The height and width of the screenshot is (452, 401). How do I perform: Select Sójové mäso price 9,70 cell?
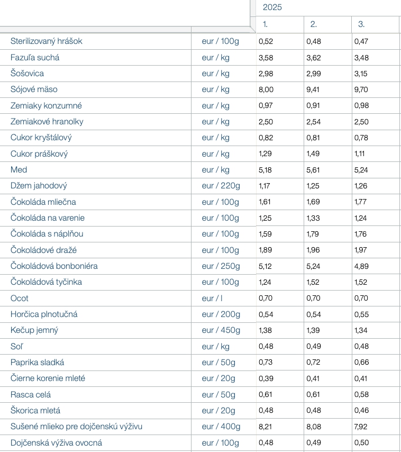[361, 89]
